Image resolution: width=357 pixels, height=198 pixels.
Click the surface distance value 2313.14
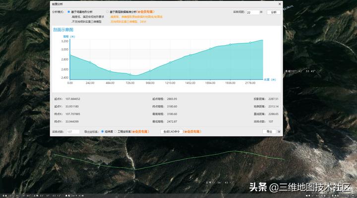273,106
